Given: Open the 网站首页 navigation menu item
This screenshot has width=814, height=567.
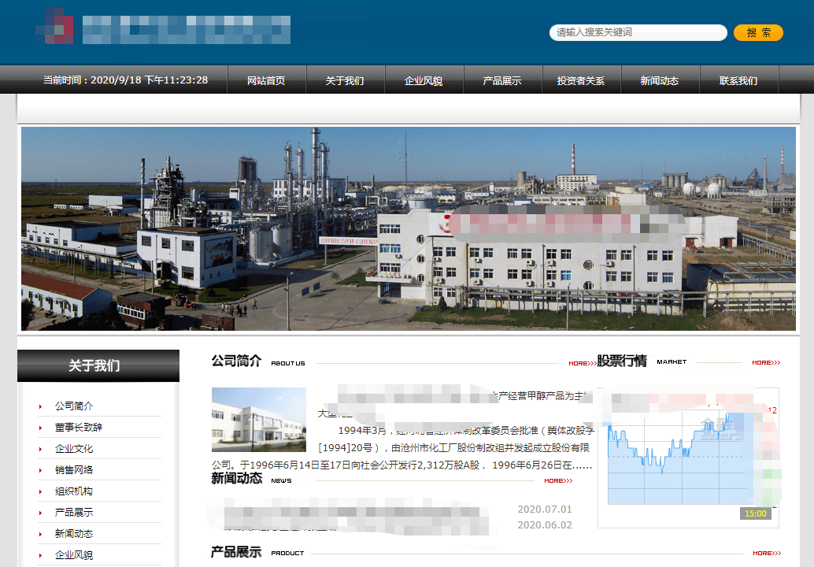Looking at the screenshot, I should [x=266, y=80].
